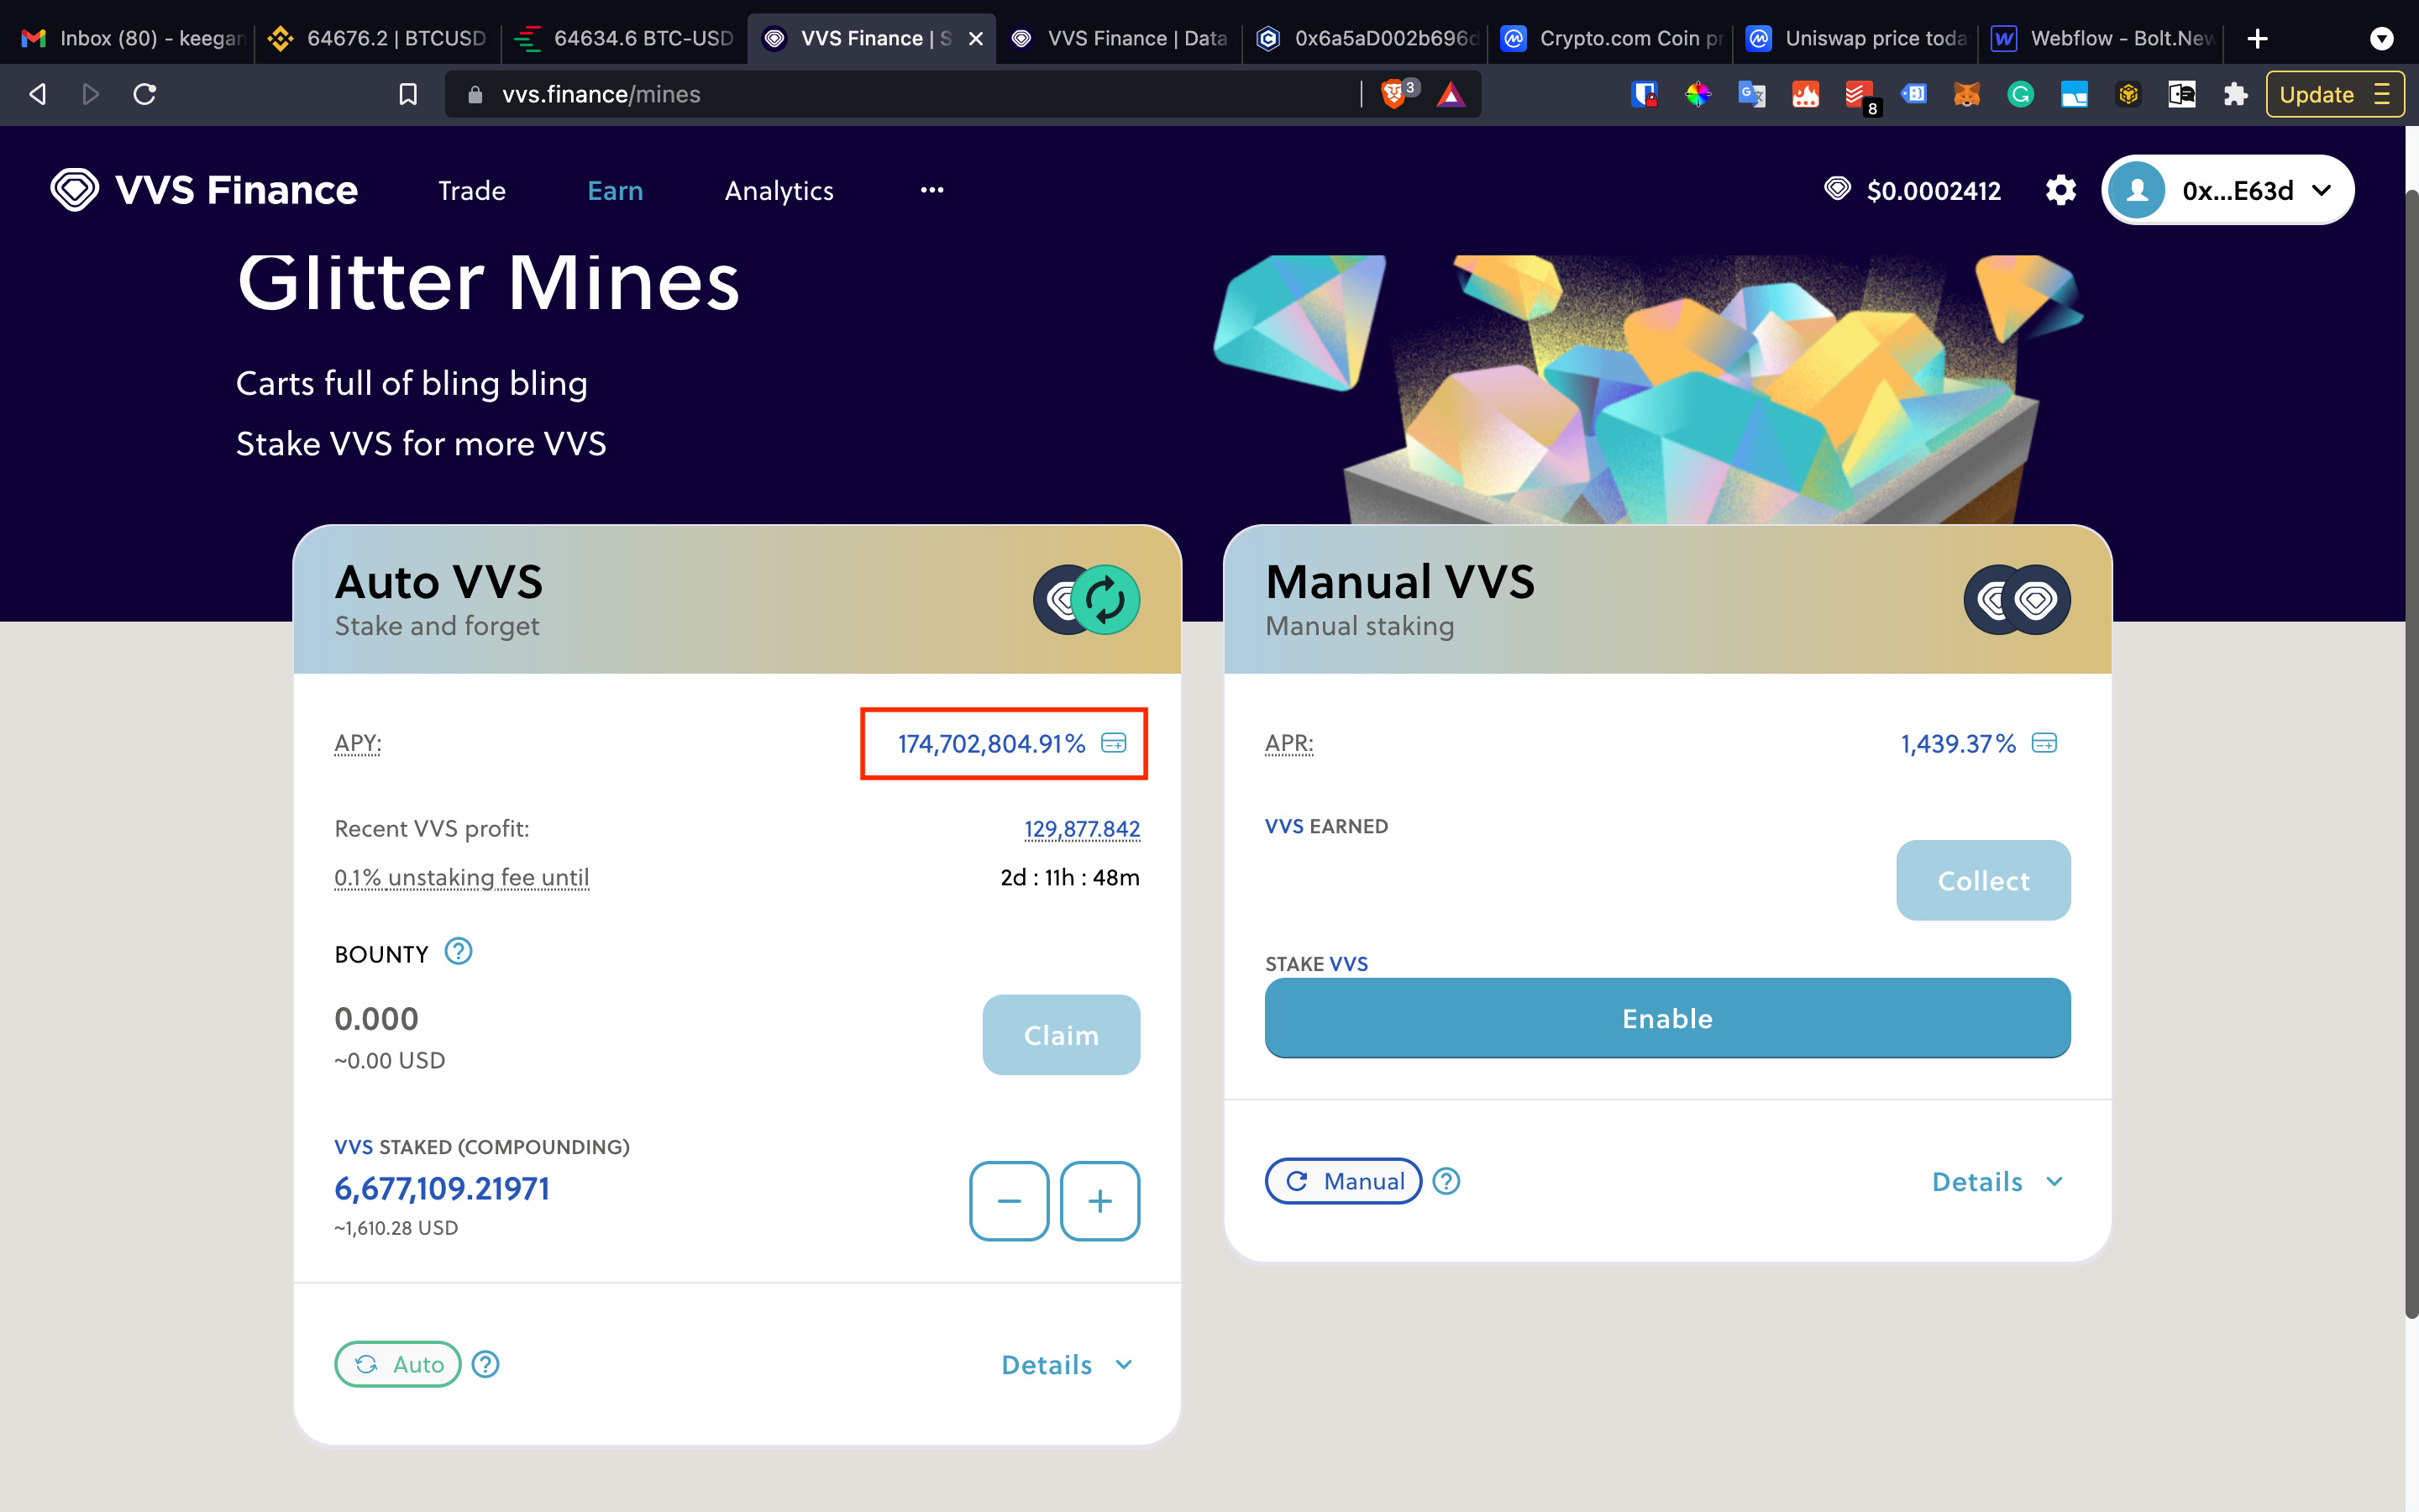Expand Details on the Manual VVS card
The image size is (2419, 1512).
tap(1995, 1181)
